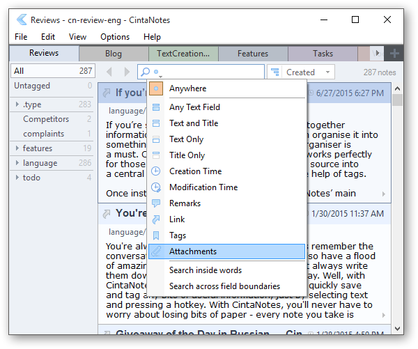Open the Help menu

[x=152, y=37]
